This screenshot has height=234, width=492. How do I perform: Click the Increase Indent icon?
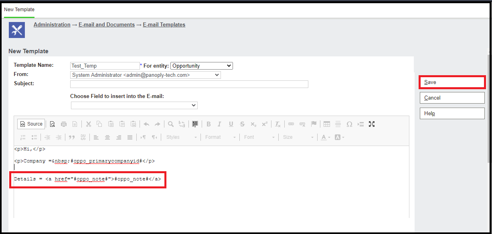[x=59, y=137]
